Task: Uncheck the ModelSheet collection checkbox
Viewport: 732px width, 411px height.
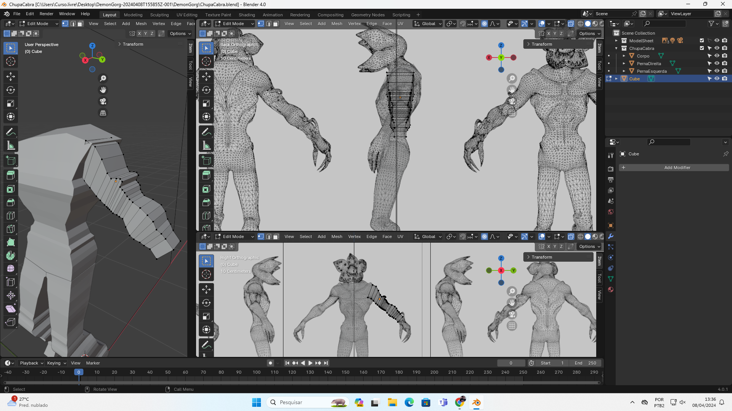Action: [701, 40]
